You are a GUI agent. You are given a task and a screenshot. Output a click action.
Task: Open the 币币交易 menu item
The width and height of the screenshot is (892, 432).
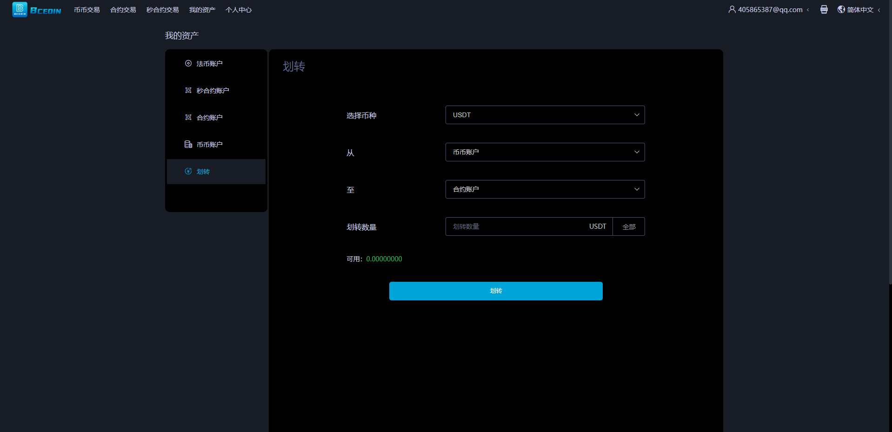87,10
